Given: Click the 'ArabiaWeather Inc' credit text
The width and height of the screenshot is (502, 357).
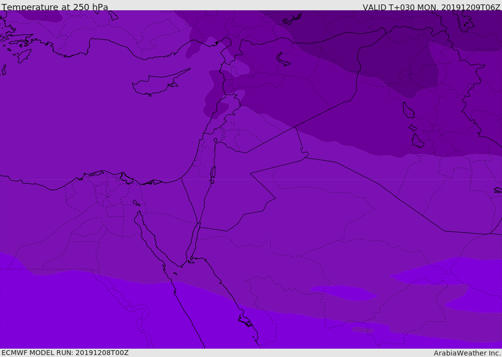Looking at the screenshot, I should click(x=467, y=353).
